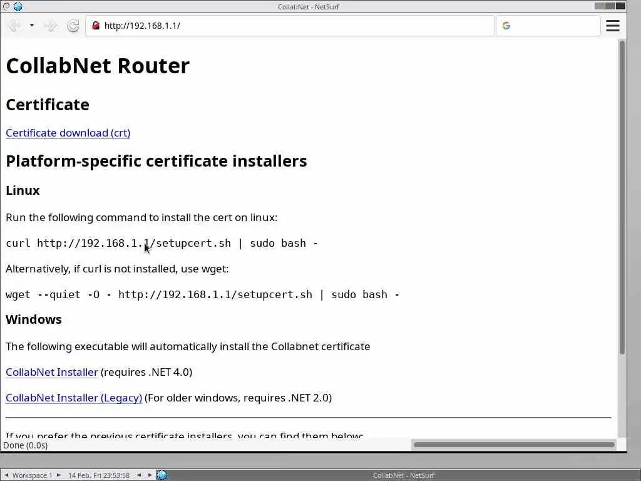This screenshot has height=481, width=641.
Task: Click the Google search provider icon
Action: click(506, 26)
